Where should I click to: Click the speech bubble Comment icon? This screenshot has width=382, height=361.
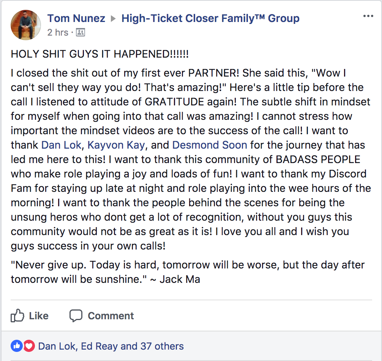coord(76,316)
